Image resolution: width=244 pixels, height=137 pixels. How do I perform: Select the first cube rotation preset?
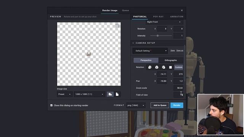click(150, 67)
